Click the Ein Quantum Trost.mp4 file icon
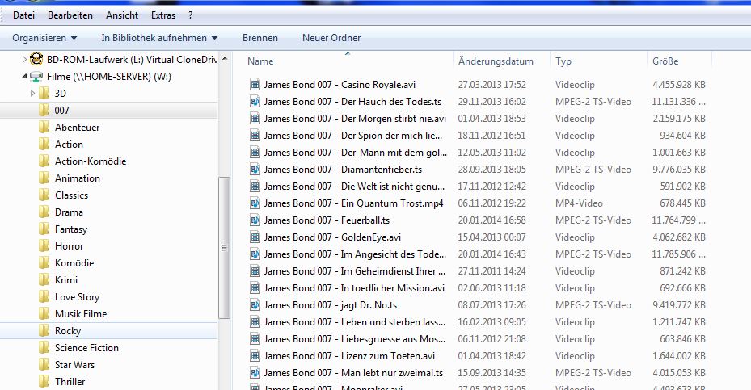 point(255,203)
